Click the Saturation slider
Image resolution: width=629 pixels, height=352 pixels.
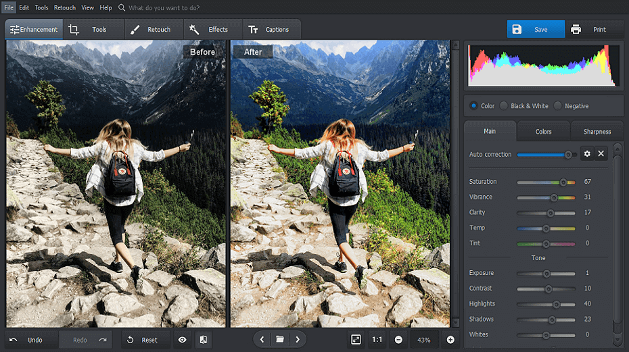(x=546, y=182)
